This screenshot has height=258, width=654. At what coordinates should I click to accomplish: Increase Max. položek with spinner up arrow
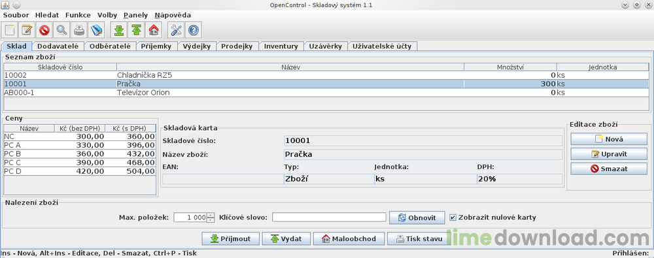[x=211, y=215]
